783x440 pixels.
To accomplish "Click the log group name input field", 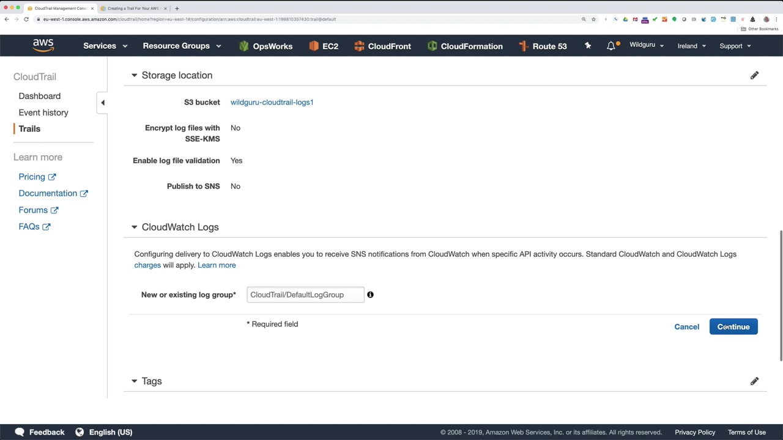I will click(x=305, y=295).
